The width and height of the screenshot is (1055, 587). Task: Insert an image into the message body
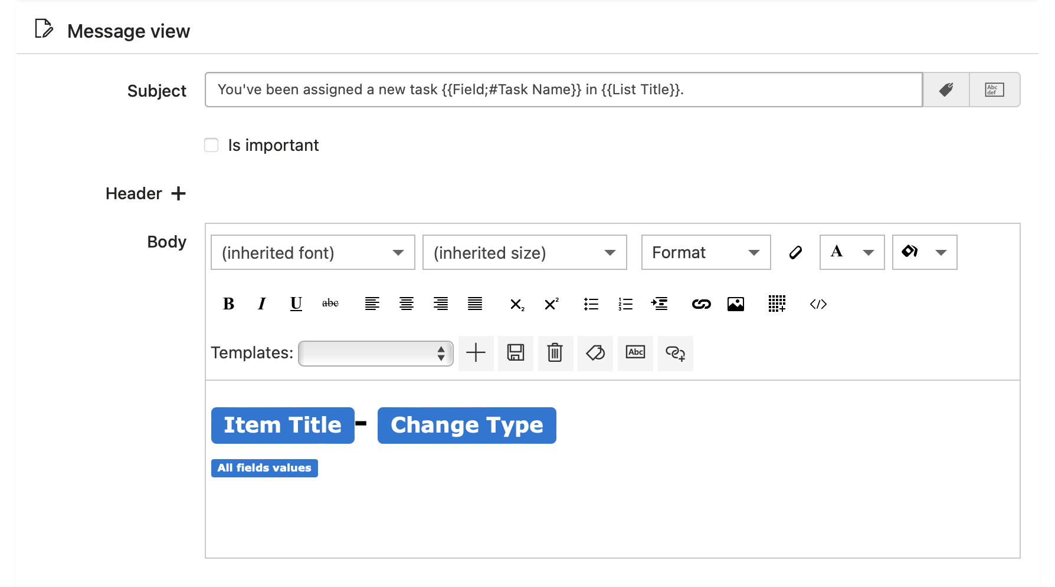pyautogui.click(x=735, y=304)
